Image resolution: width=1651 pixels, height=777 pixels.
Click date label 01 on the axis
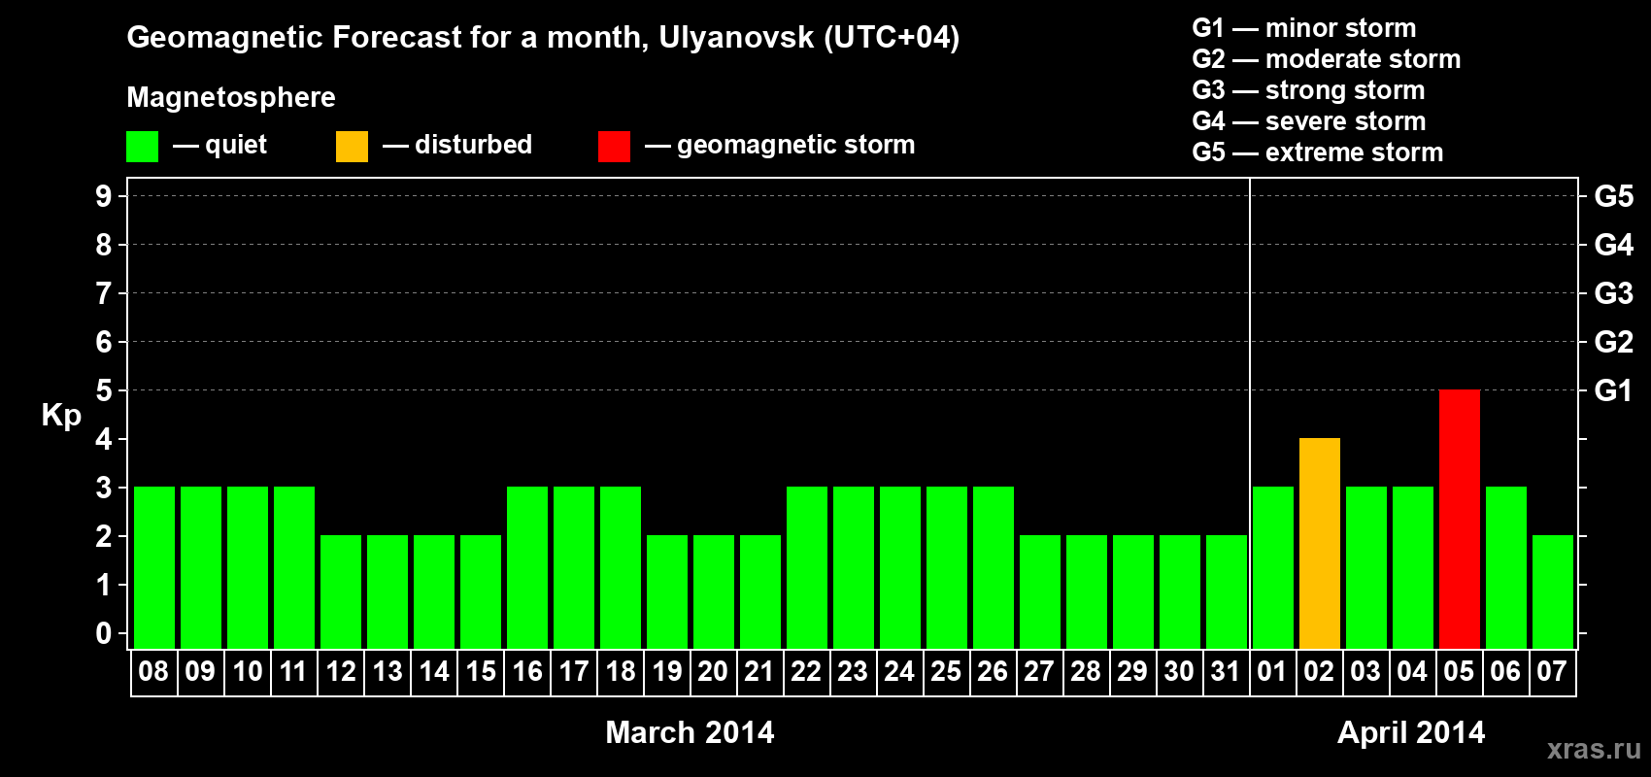[1272, 671]
